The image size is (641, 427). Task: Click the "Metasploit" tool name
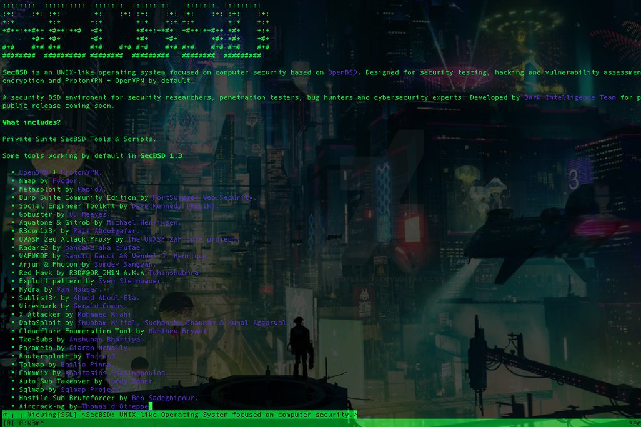click(40, 189)
